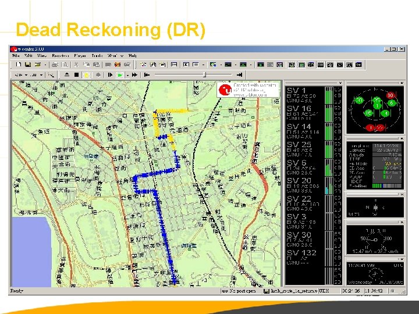This screenshot has height=314, width=419.
Task: Click the Cut scissors icon
Action: pyautogui.click(x=76, y=65)
